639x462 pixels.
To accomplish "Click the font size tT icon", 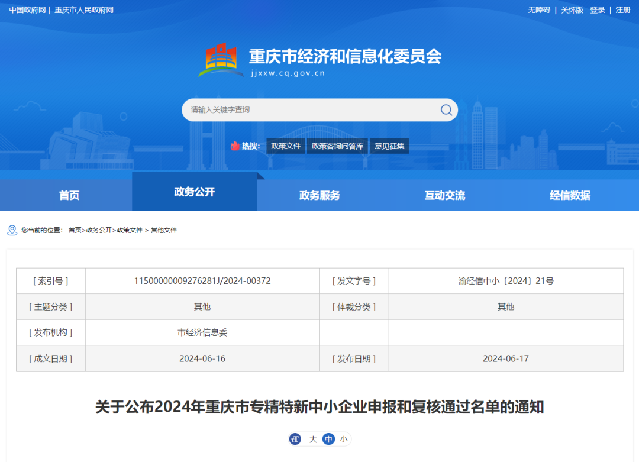I will pyautogui.click(x=295, y=439).
